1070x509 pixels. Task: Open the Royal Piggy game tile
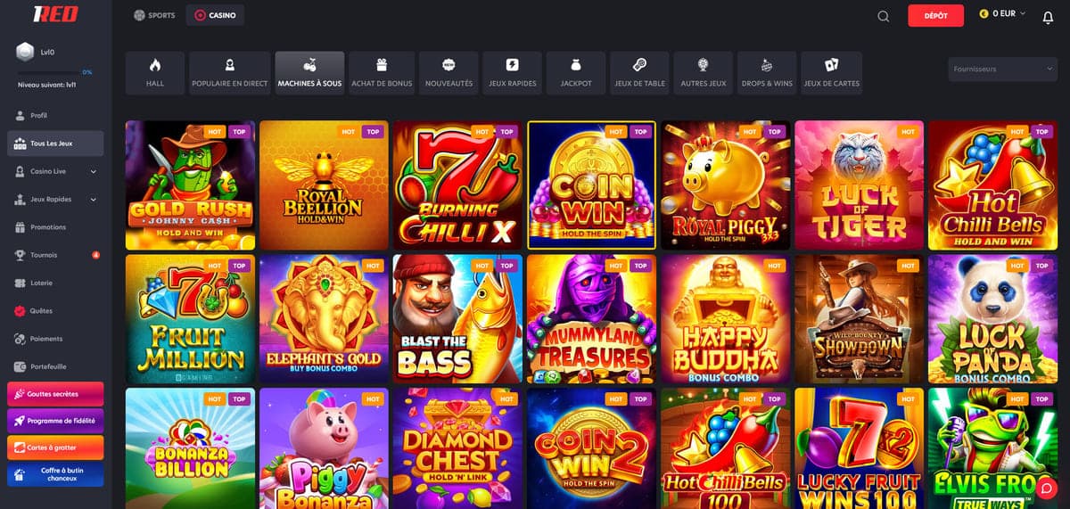coord(725,185)
